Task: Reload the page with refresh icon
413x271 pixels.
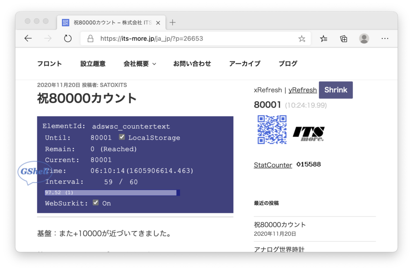Action: coord(68,38)
